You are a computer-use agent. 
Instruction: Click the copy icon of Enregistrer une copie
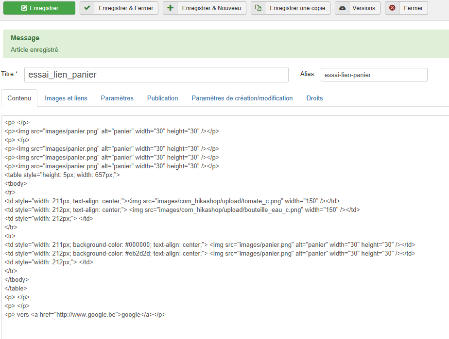258,8
